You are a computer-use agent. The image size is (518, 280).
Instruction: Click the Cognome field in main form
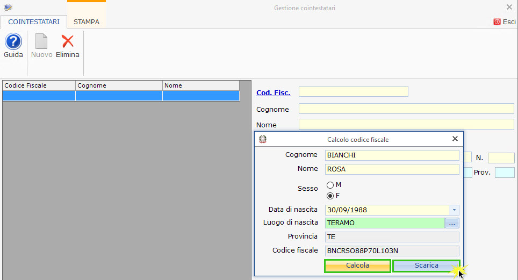(x=406, y=109)
